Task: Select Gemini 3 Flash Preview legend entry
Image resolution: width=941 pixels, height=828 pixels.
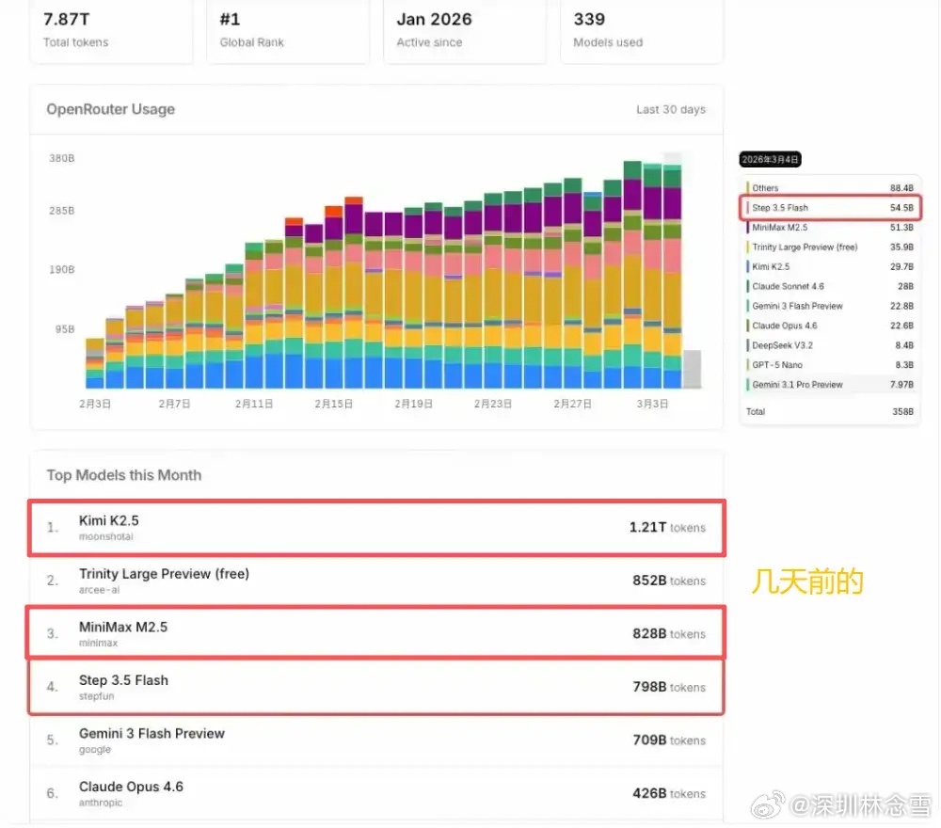Action: pyautogui.click(x=830, y=306)
